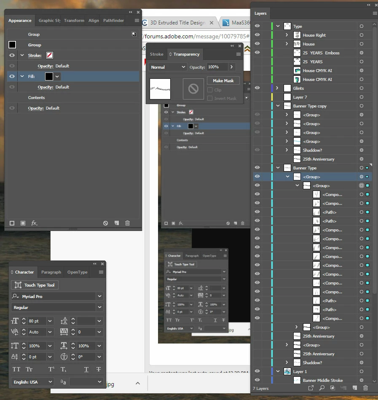Add new stroke in Appearance panel
Image resolution: width=378 pixels, height=400 pixels.
pos(12,223)
